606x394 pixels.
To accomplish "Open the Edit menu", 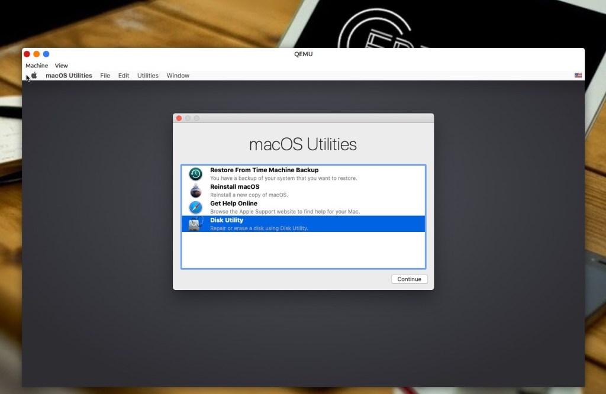I will click(123, 75).
